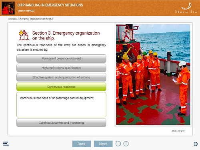The width and height of the screenshot is (200, 150).
Task: Click the exit course icon
Action: point(196,144)
